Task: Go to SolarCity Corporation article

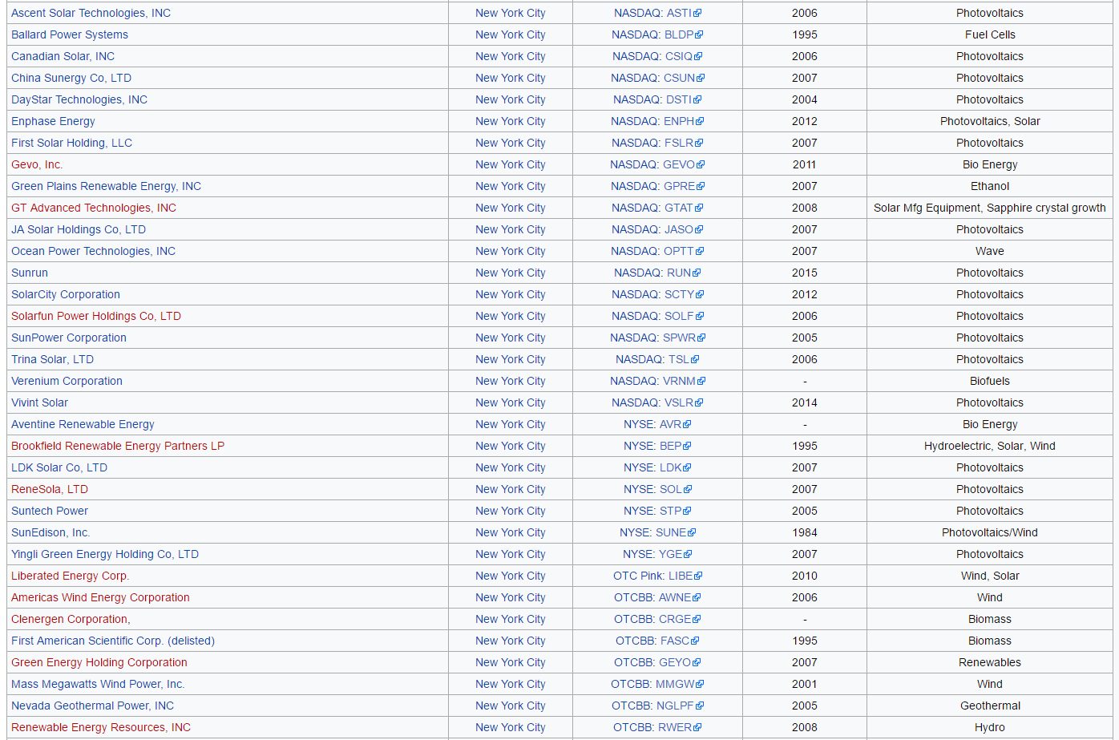Action: click(66, 294)
